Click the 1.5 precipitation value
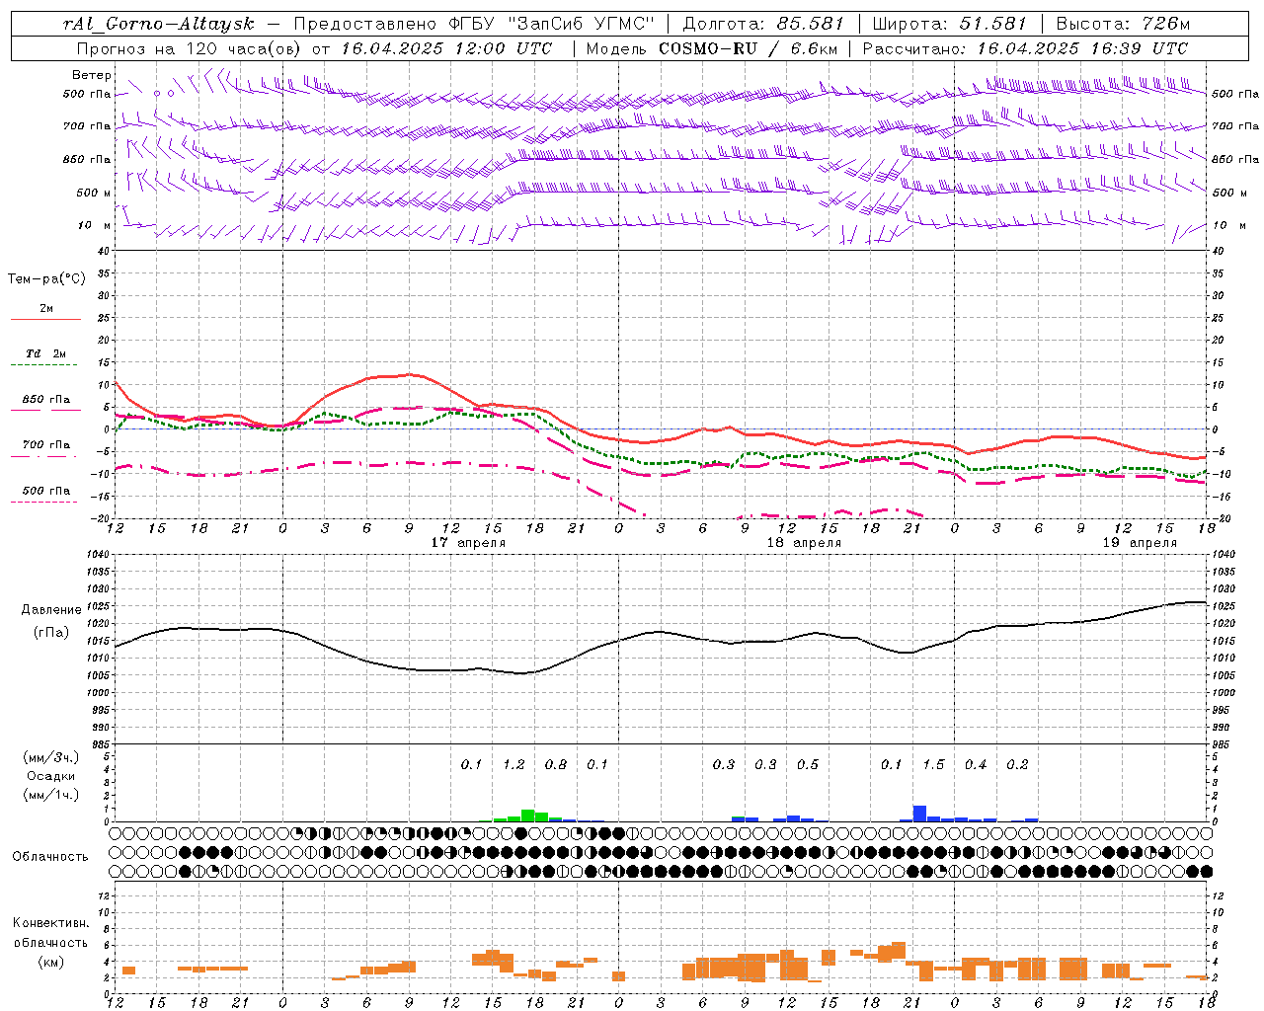The width and height of the screenshot is (1264, 1011). tap(933, 764)
